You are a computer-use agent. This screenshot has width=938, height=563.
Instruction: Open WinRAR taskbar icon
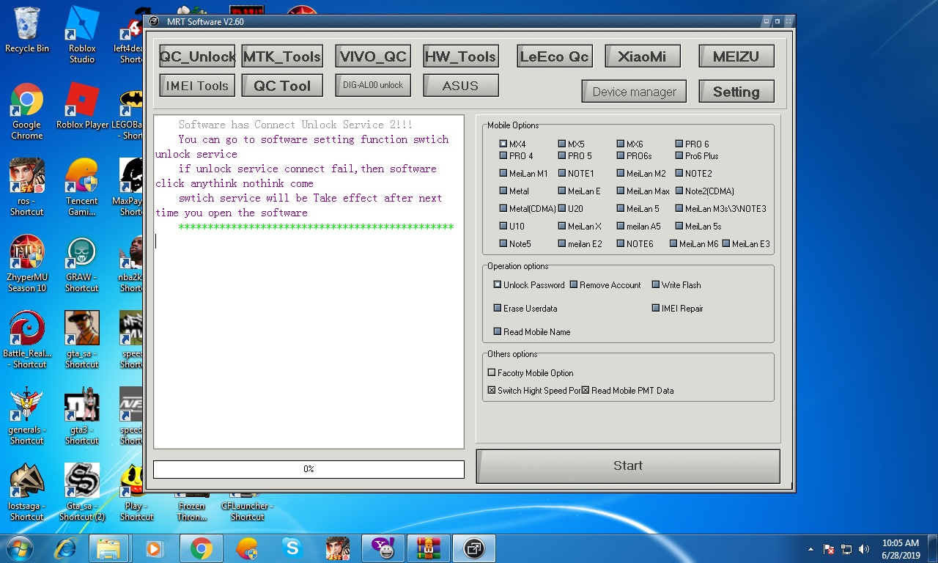(x=427, y=548)
